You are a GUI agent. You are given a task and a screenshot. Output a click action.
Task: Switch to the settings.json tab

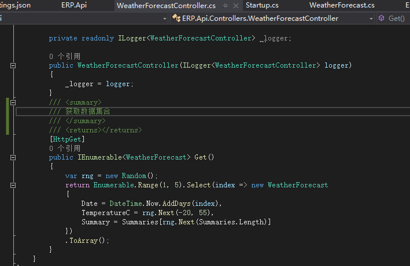point(15,5)
